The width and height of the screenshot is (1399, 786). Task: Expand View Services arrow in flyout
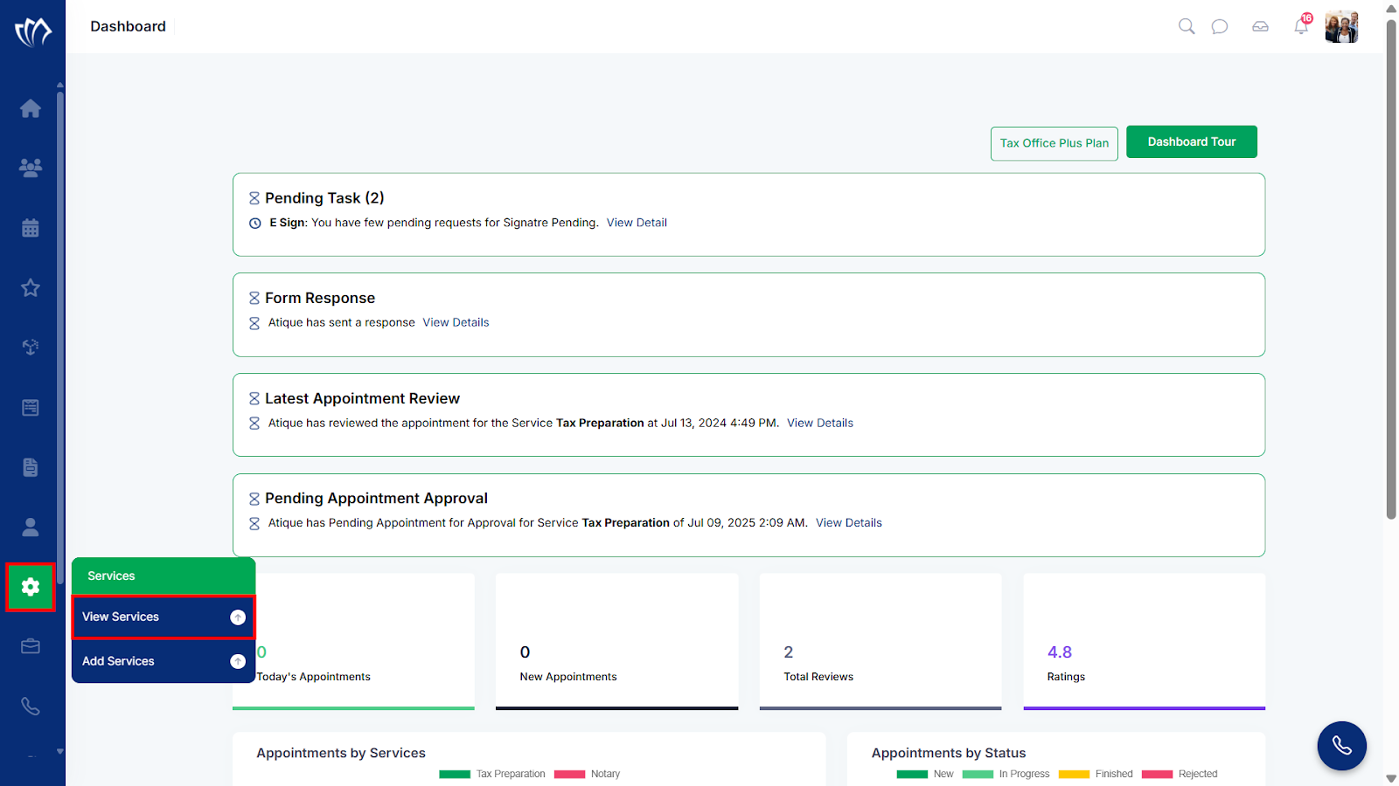[x=238, y=617]
